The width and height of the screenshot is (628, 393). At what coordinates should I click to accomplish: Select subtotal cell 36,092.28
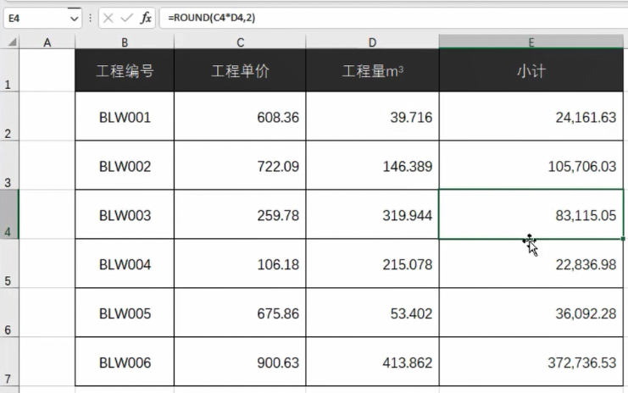tap(531, 313)
